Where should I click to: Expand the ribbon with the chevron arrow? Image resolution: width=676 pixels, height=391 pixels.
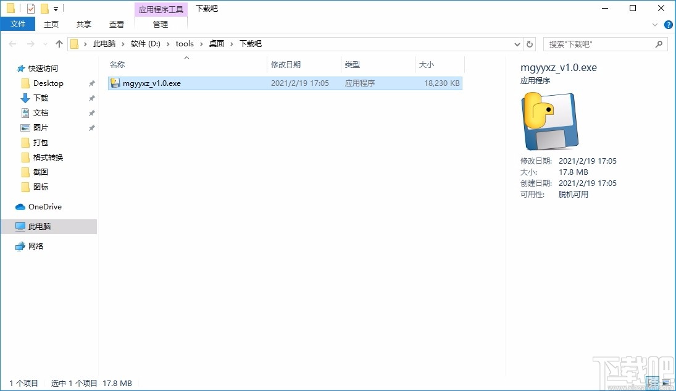pos(655,24)
